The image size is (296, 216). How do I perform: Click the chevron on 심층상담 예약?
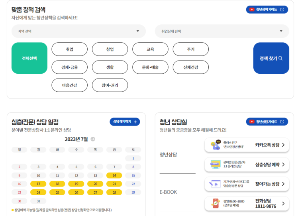[283, 164]
